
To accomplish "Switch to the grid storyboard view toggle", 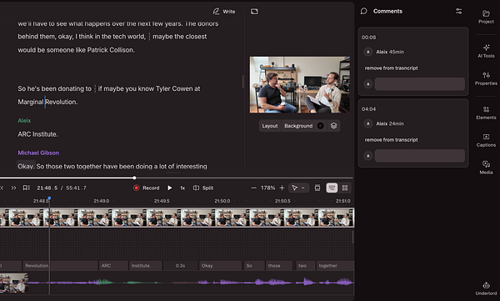I will (x=345, y=188).
